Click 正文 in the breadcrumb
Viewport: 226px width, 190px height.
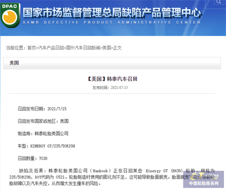(117, 48)
